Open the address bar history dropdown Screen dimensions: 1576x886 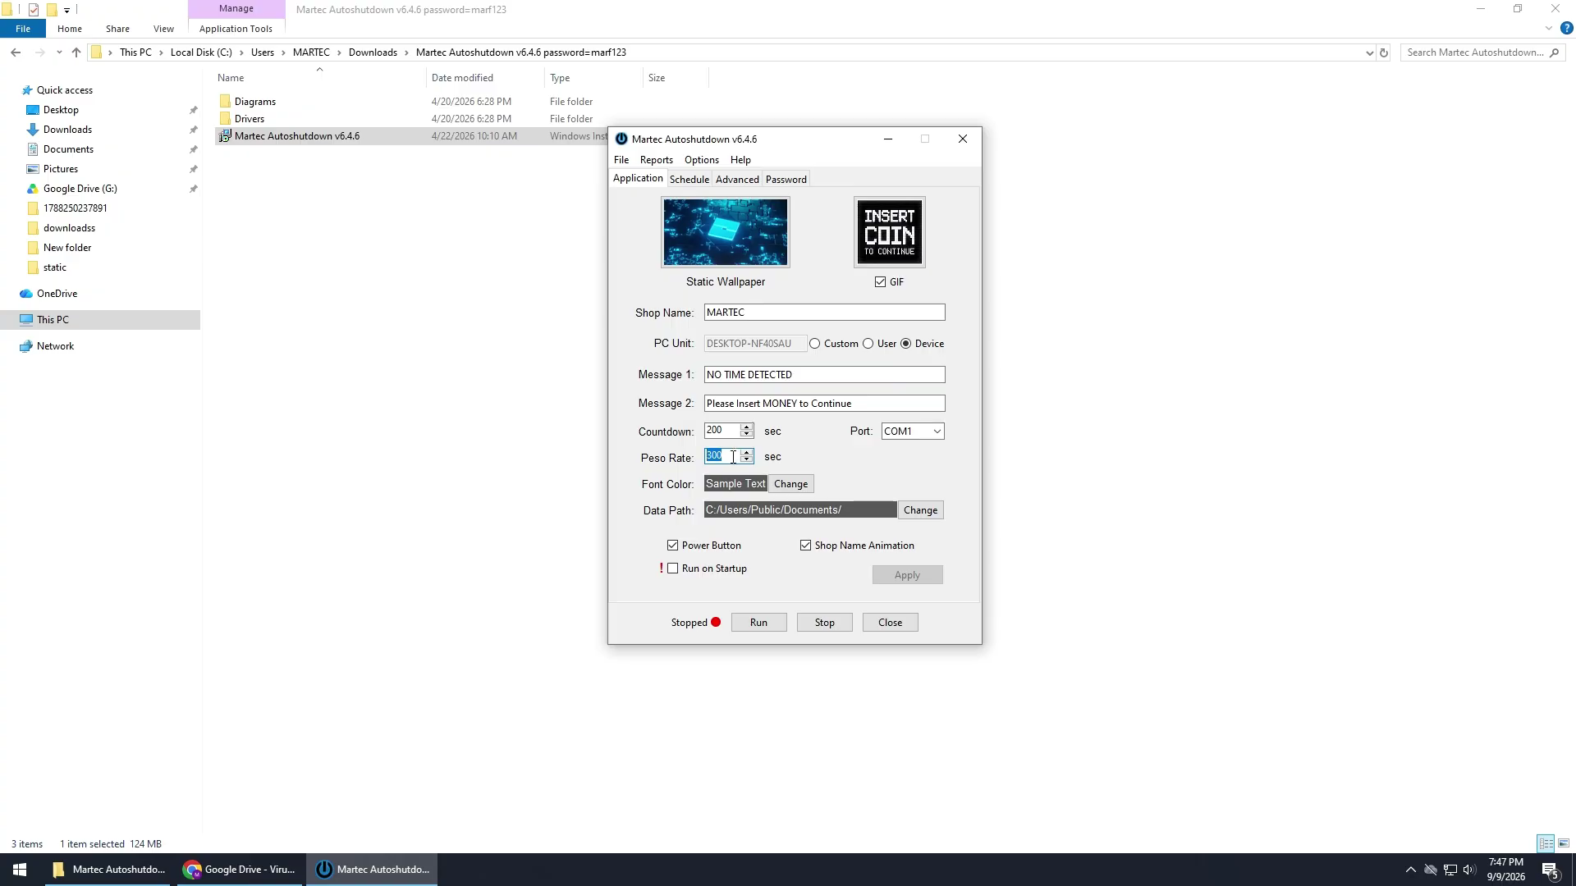coord(1369,53)
